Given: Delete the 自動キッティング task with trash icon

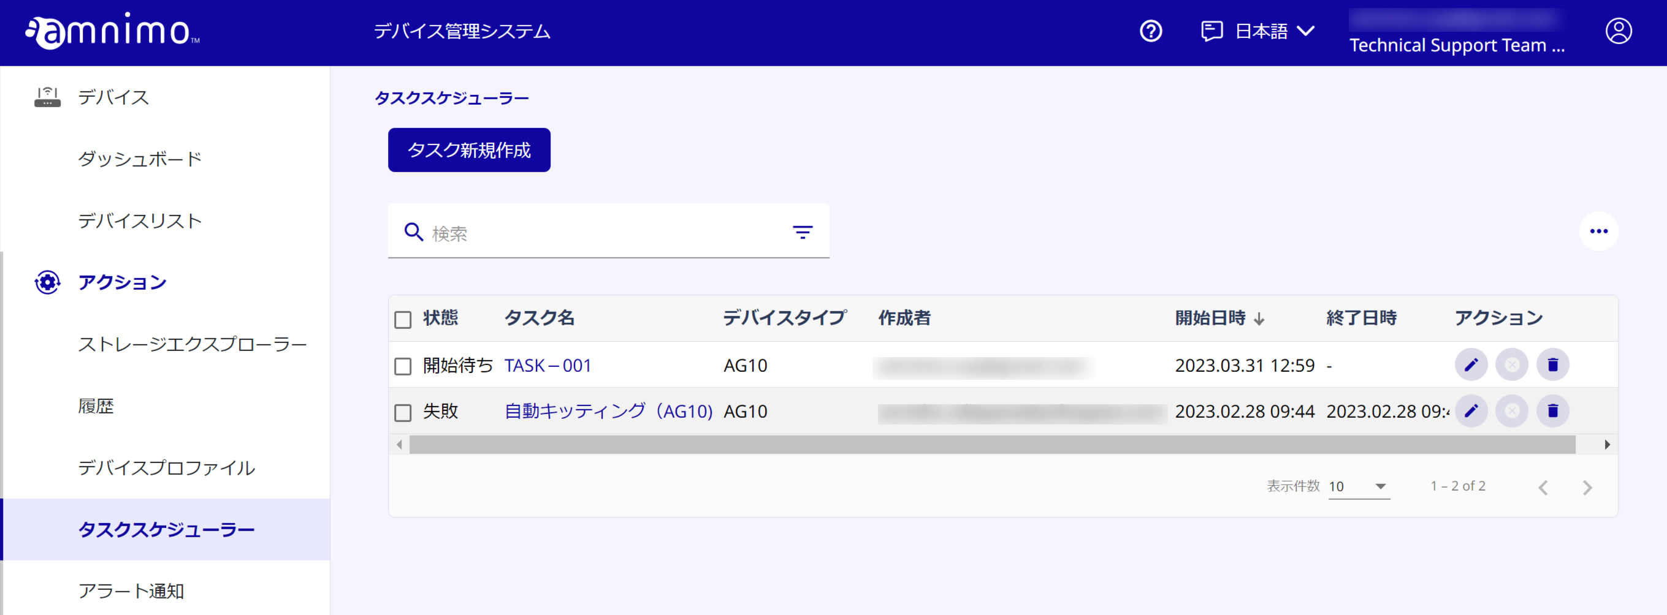Looking at the screenshot, I should (1552, 410).
